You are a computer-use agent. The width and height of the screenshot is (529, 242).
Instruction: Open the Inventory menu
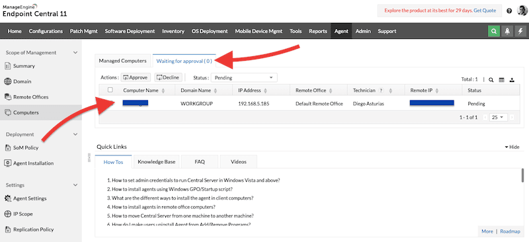[173, 31]
